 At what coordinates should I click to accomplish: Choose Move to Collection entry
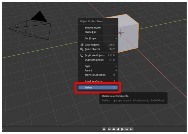pyautogui.click(x=98, y=75)
